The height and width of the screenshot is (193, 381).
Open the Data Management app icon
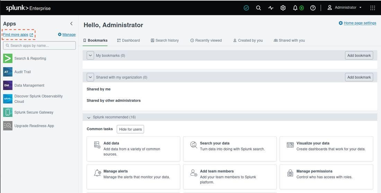(8, 85)
